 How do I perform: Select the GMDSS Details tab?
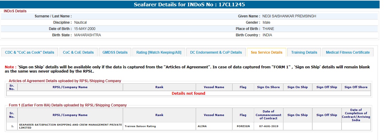115,52
